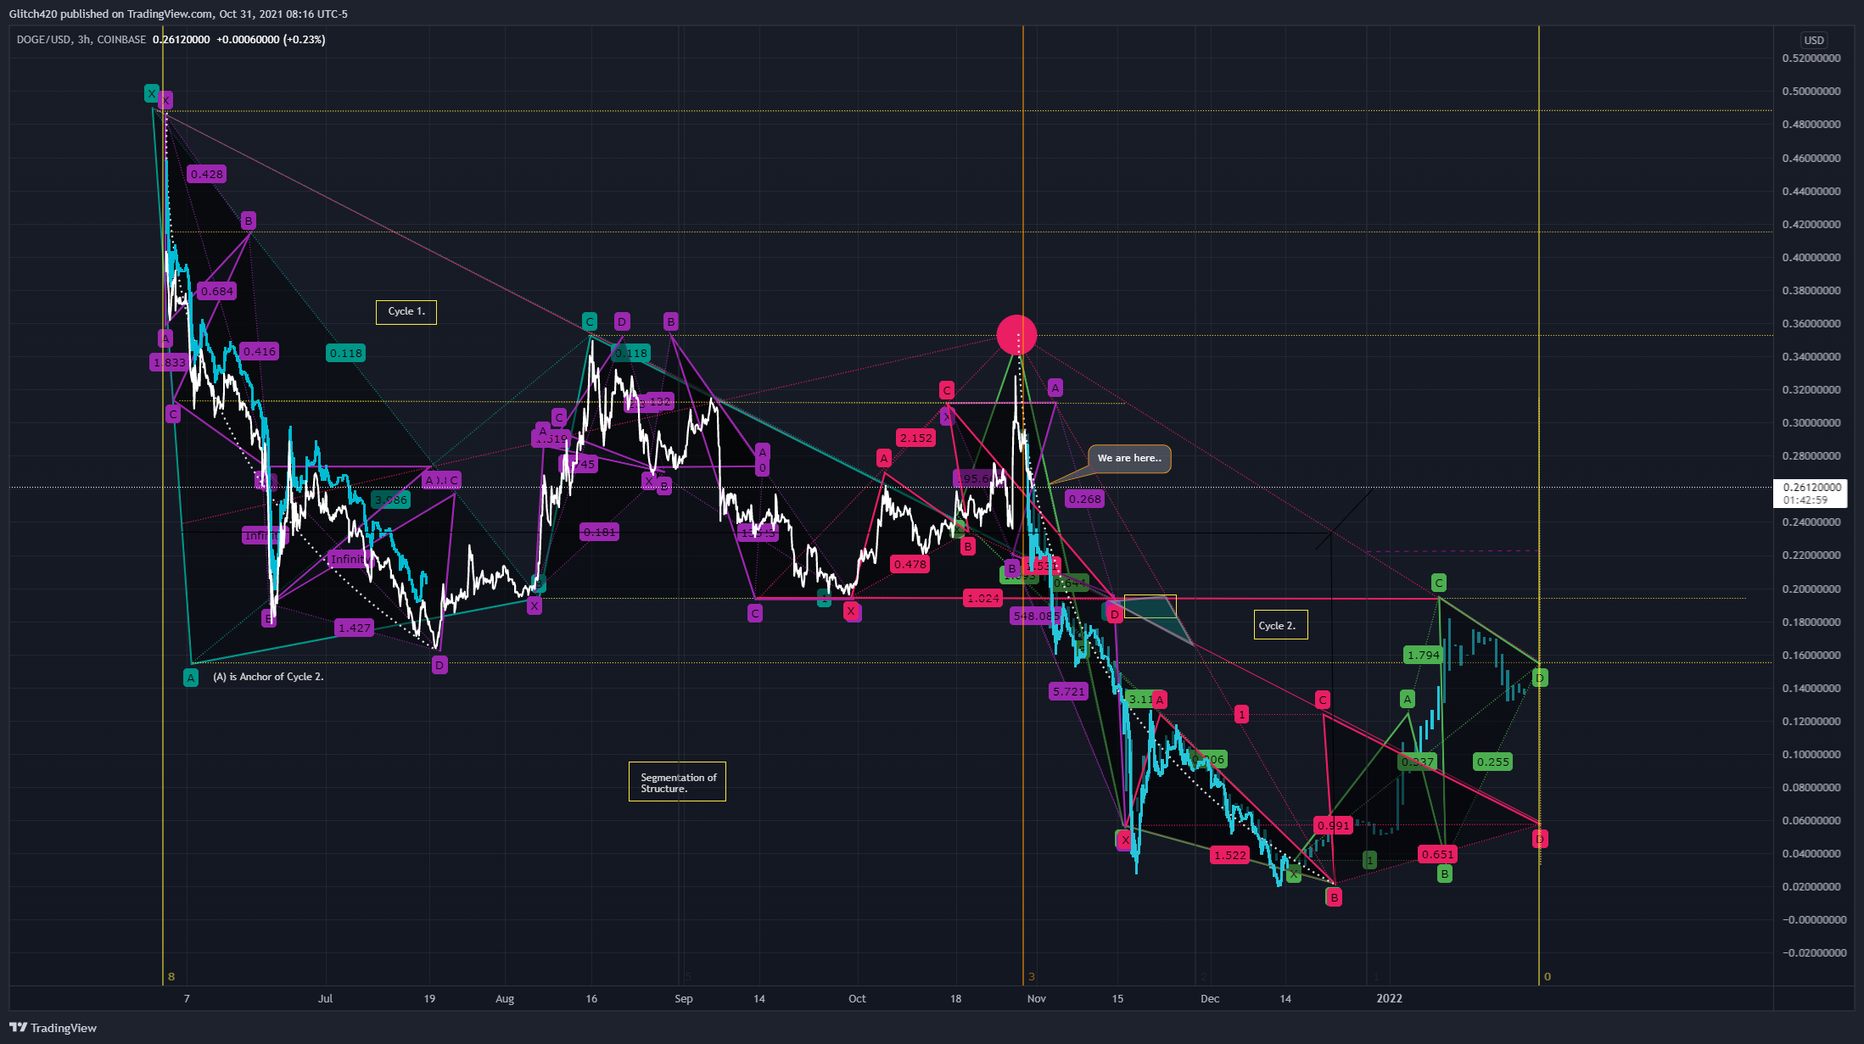Image resolution: width=1864 pixels, height=1044 pixels.
Task: Open the USD currency selector
Action: [1813, 40]
